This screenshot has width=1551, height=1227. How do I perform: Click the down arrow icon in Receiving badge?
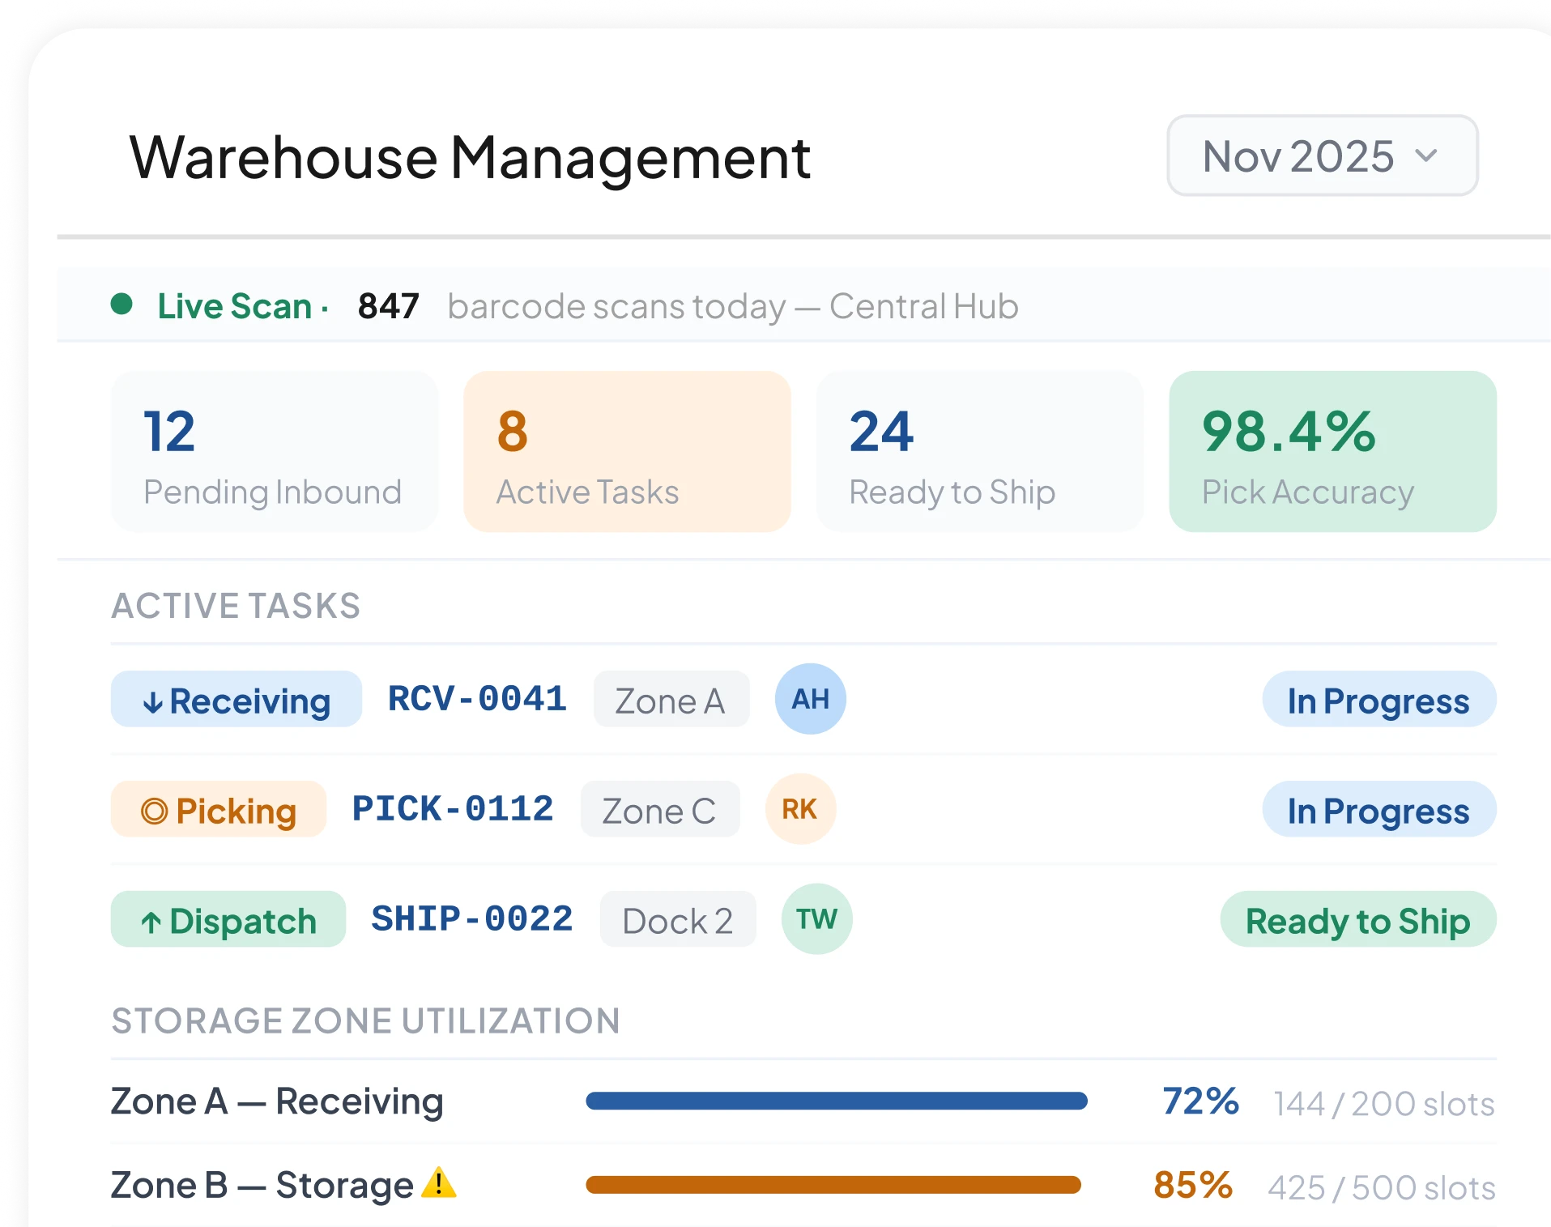pos(152,702)
